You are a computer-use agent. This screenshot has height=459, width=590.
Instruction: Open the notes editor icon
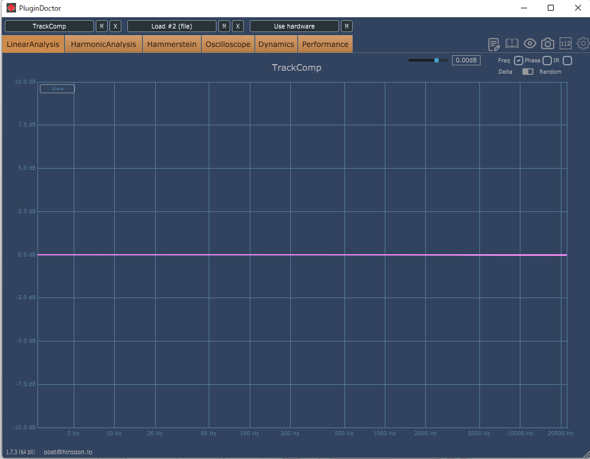coord(494,44)
